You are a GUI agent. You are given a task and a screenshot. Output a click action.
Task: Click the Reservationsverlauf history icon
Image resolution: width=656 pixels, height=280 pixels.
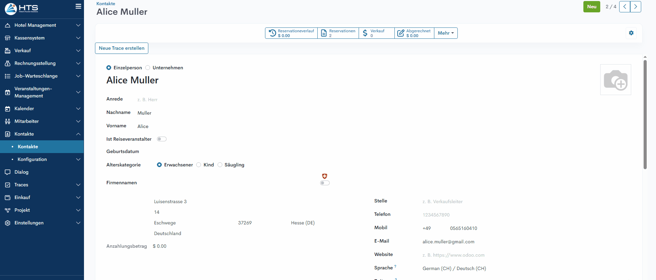click(272, 33)
